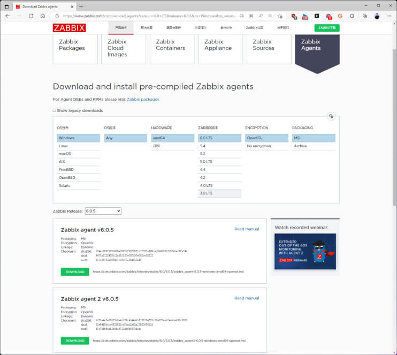Add this page to favorites
Image resolution: width=397 pixels, height=355 pixels.
point(280,16)
